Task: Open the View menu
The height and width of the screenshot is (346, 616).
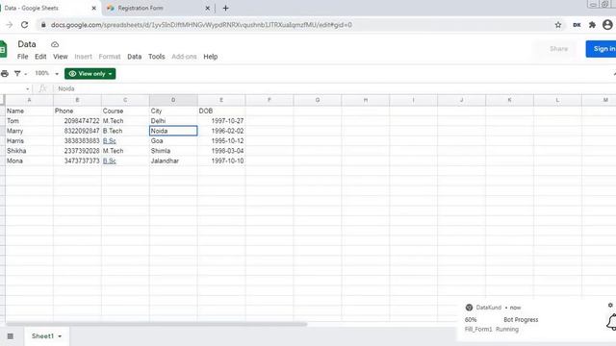Action: tap(61, 57)
